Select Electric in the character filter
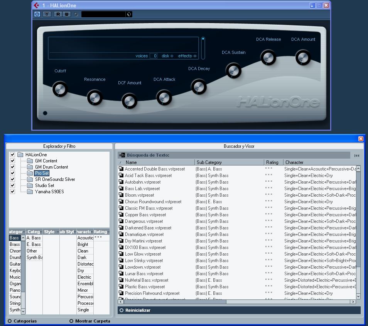This screenshot has height=326, width=368. pyautogui.click(x=84, y=277)
